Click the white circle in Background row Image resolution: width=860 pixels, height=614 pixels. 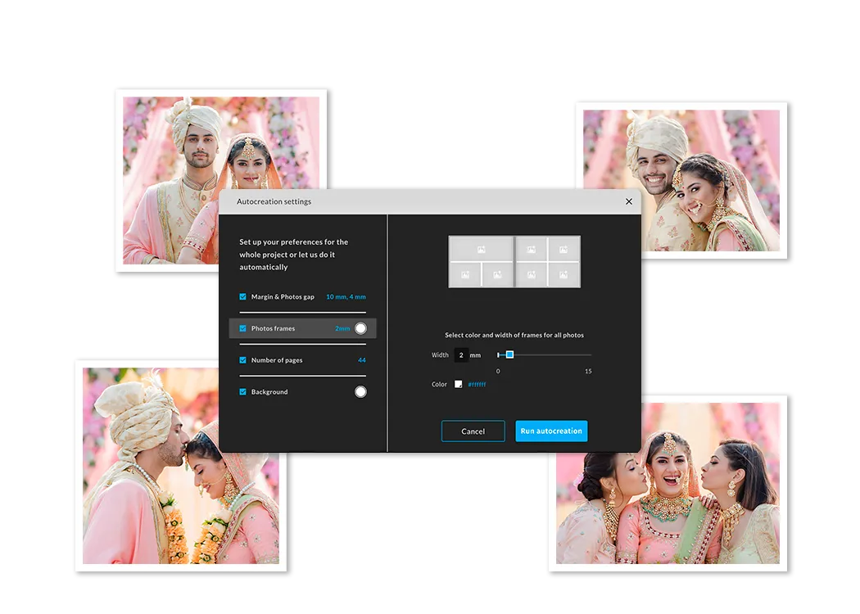point(360,392)
